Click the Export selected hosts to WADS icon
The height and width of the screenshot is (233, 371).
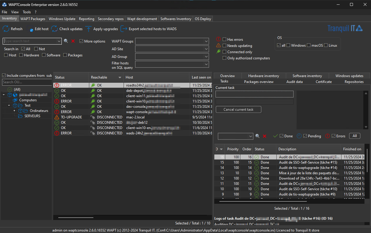(x=124, y=29)
